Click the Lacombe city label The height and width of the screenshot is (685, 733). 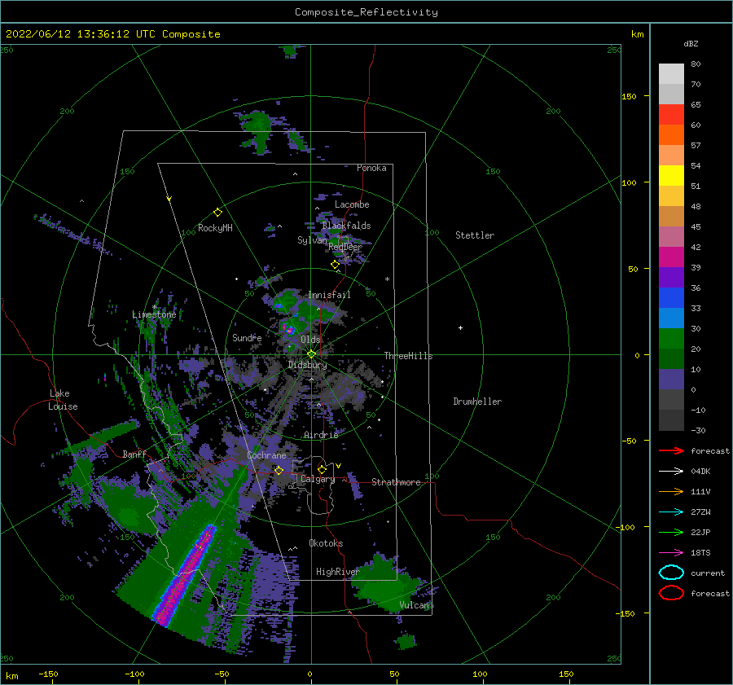352,204
